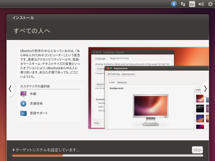Click All Settings in Appearance window
Screen dimensions: 215x161
point(114,74)
